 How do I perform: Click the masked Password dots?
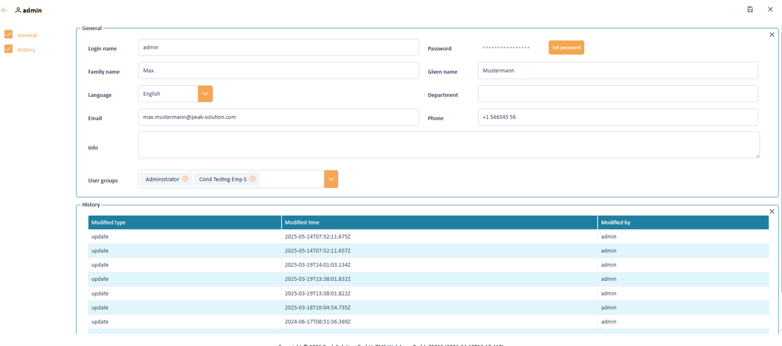point(506,47)
